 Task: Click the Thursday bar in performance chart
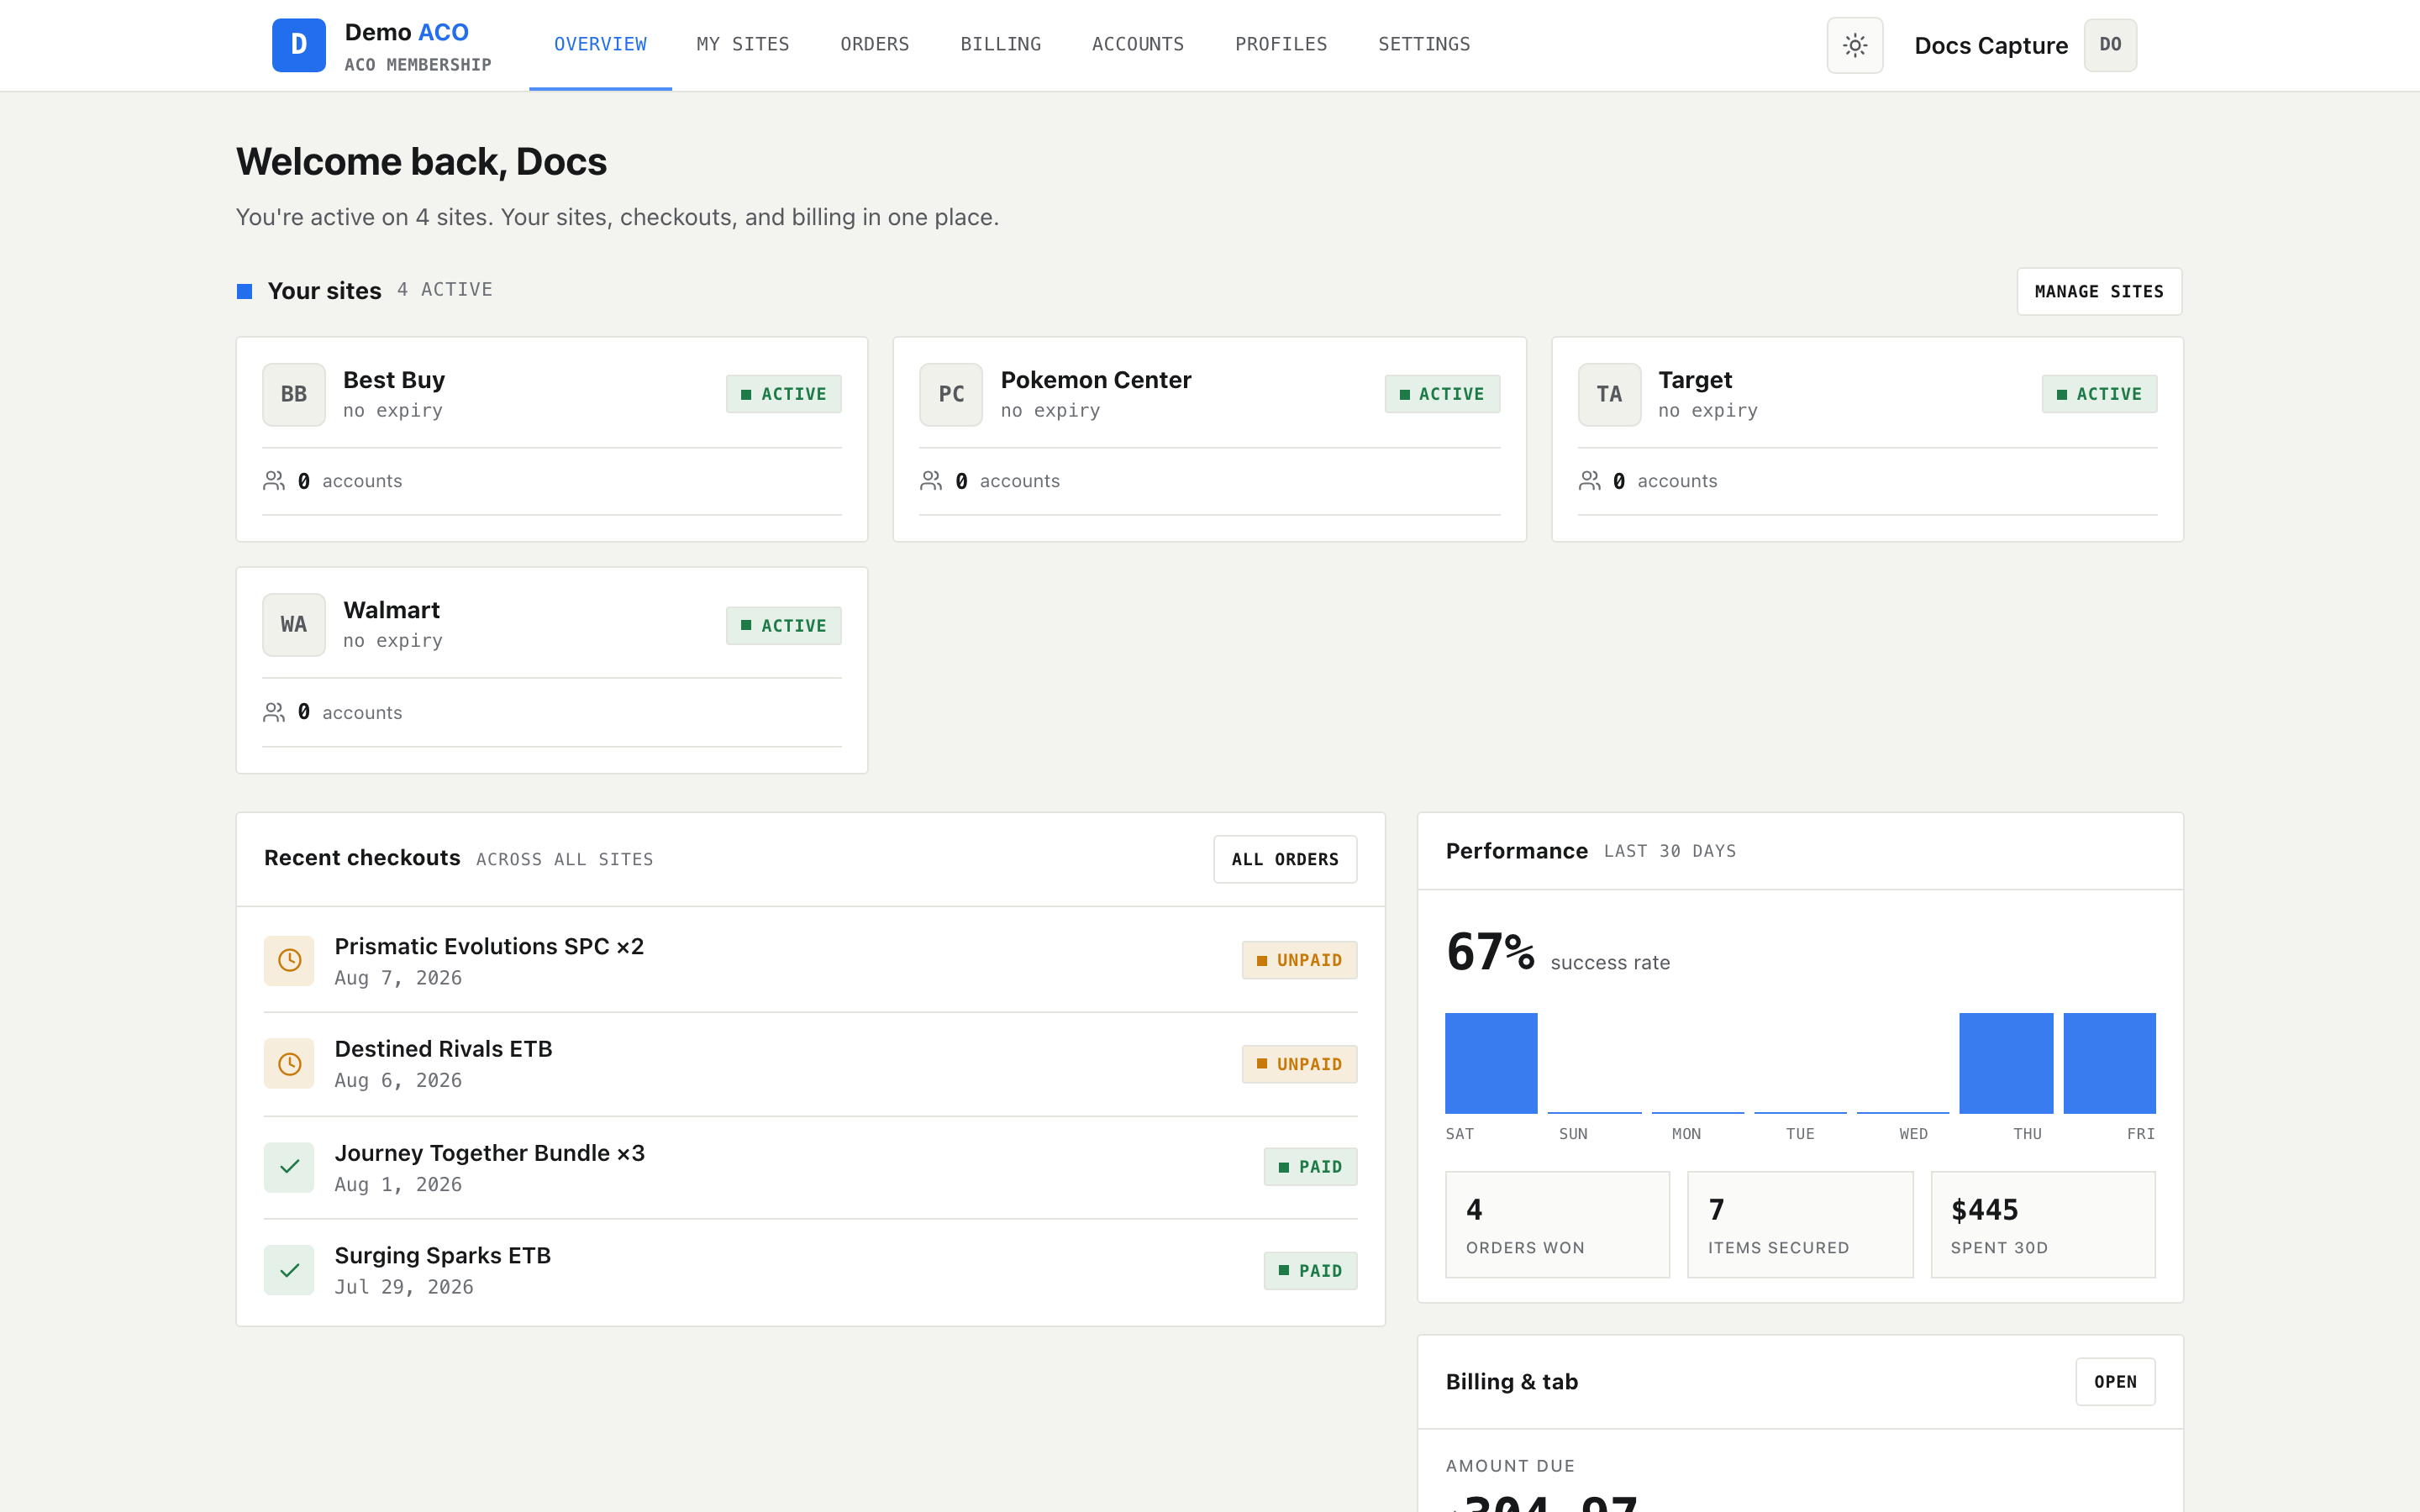[x=2006, y=1063]
